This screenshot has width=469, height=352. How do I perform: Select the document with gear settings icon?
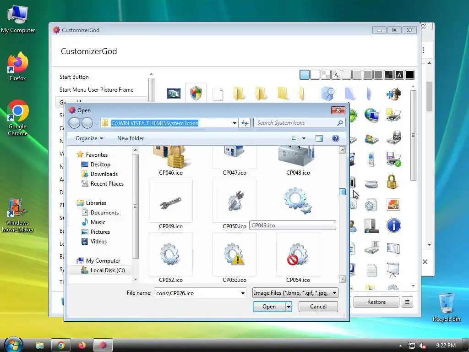click(371, 204)
